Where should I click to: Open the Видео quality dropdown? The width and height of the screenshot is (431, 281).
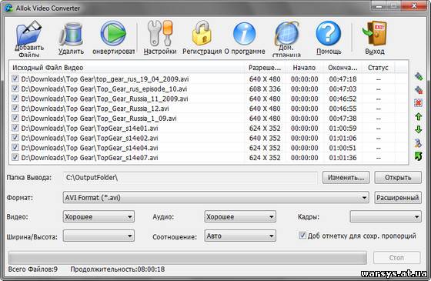99,216
